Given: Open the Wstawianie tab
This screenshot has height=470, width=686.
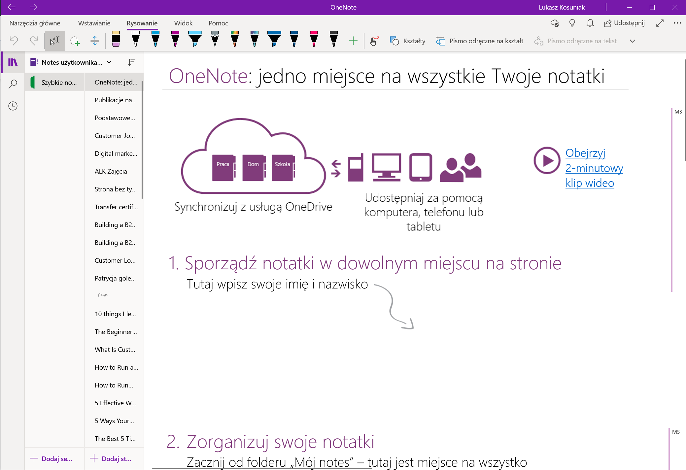Looking at the screenshot, I should coord(94,23).
